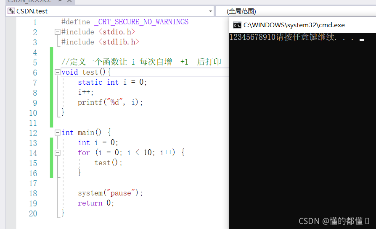Open the 全局范围 scope dropdown

296,11
